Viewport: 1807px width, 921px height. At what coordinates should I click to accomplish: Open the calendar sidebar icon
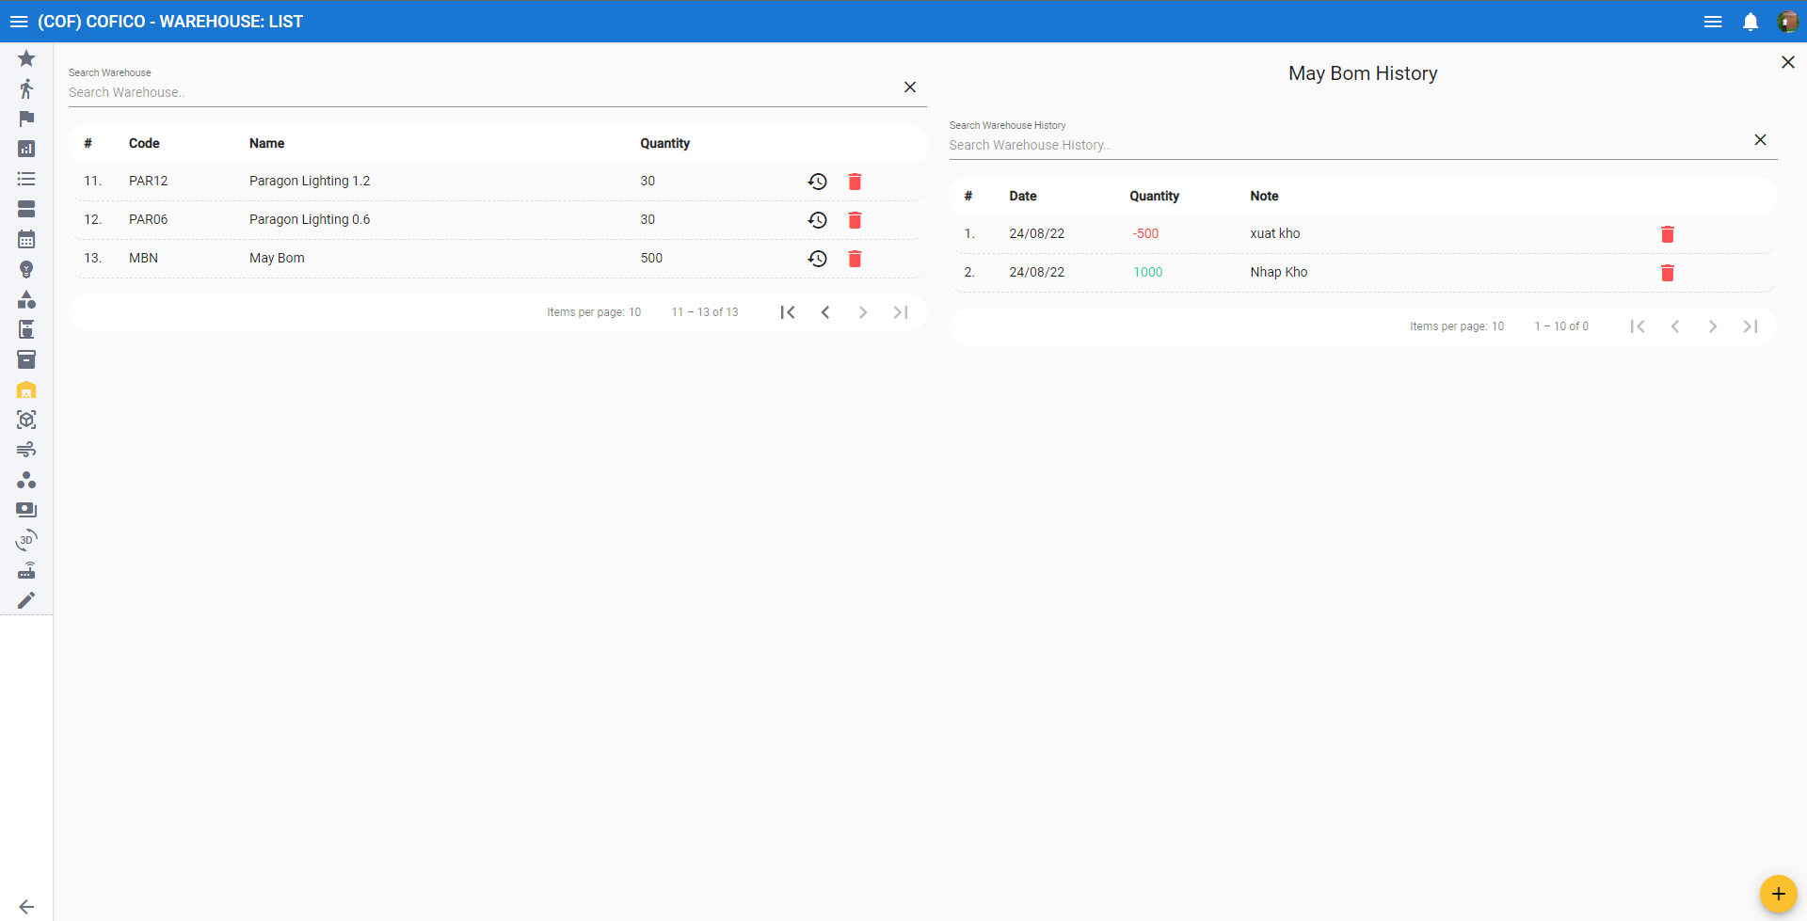tap(26, 239)
